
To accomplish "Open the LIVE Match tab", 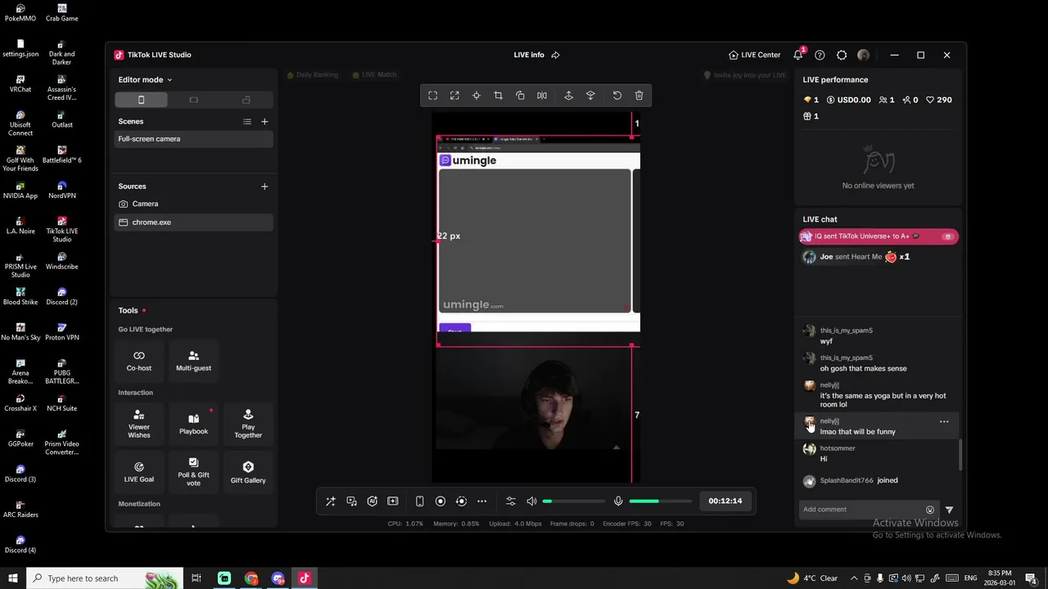I will point(374,74).
